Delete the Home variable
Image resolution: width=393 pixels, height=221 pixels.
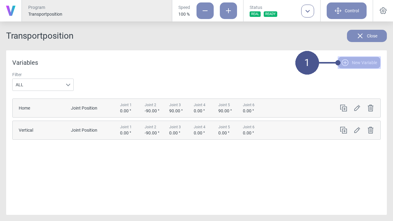click(370, 108)
